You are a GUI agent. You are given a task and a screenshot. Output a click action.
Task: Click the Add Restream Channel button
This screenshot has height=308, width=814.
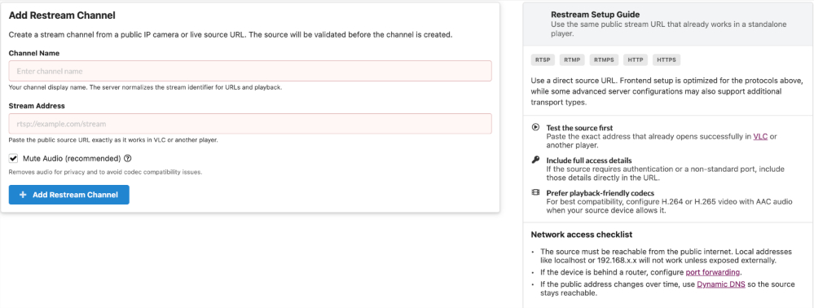[x=69, y=195]
